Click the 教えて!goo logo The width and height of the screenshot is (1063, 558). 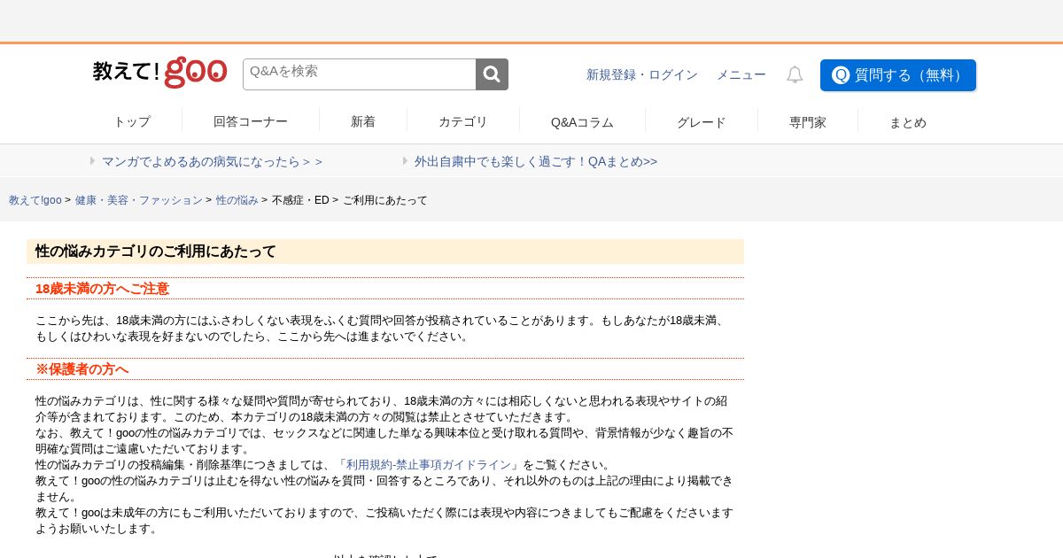159,73
